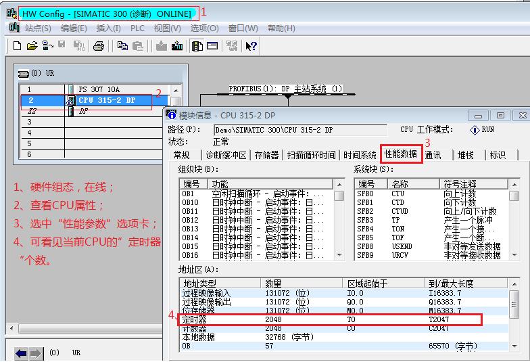The image size is (530, 362).
Task: Select the 堆栈 tab
Action: 466,155
